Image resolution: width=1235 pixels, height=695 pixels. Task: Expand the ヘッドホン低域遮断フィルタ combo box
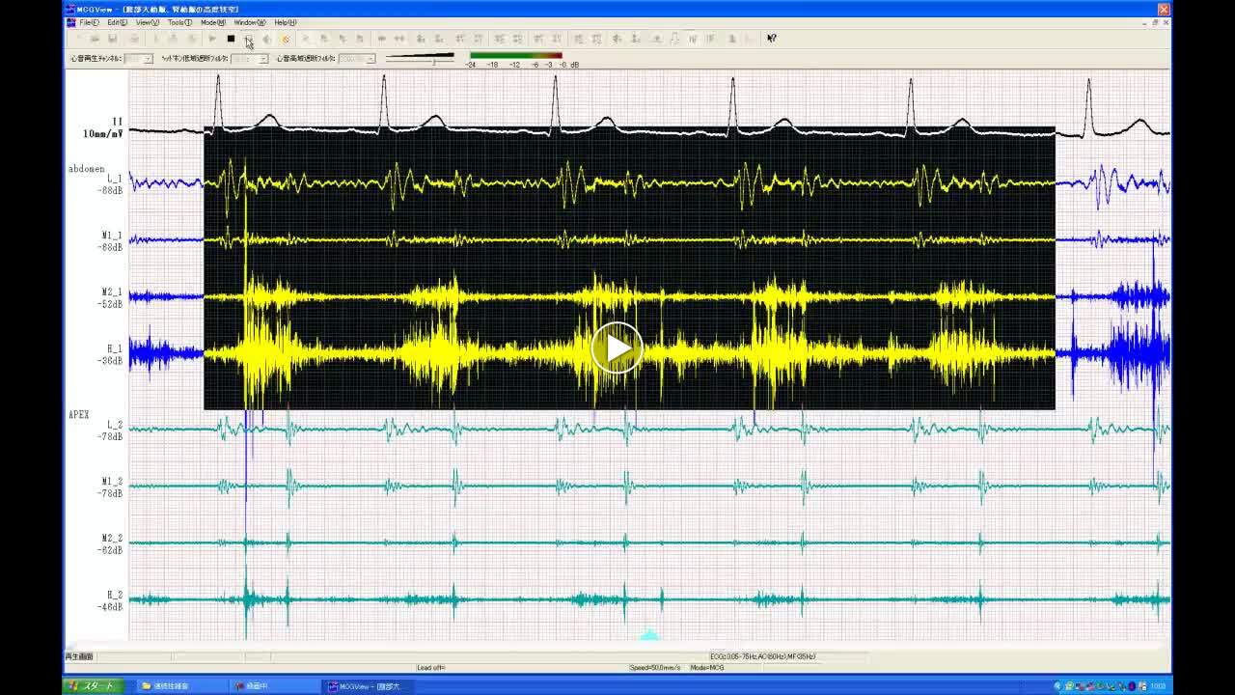tap(262, 59)
